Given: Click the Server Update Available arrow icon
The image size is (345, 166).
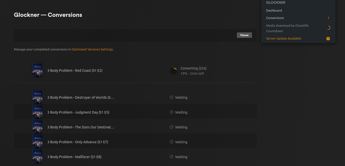Looking at the screenshot, I should point(328,39).
